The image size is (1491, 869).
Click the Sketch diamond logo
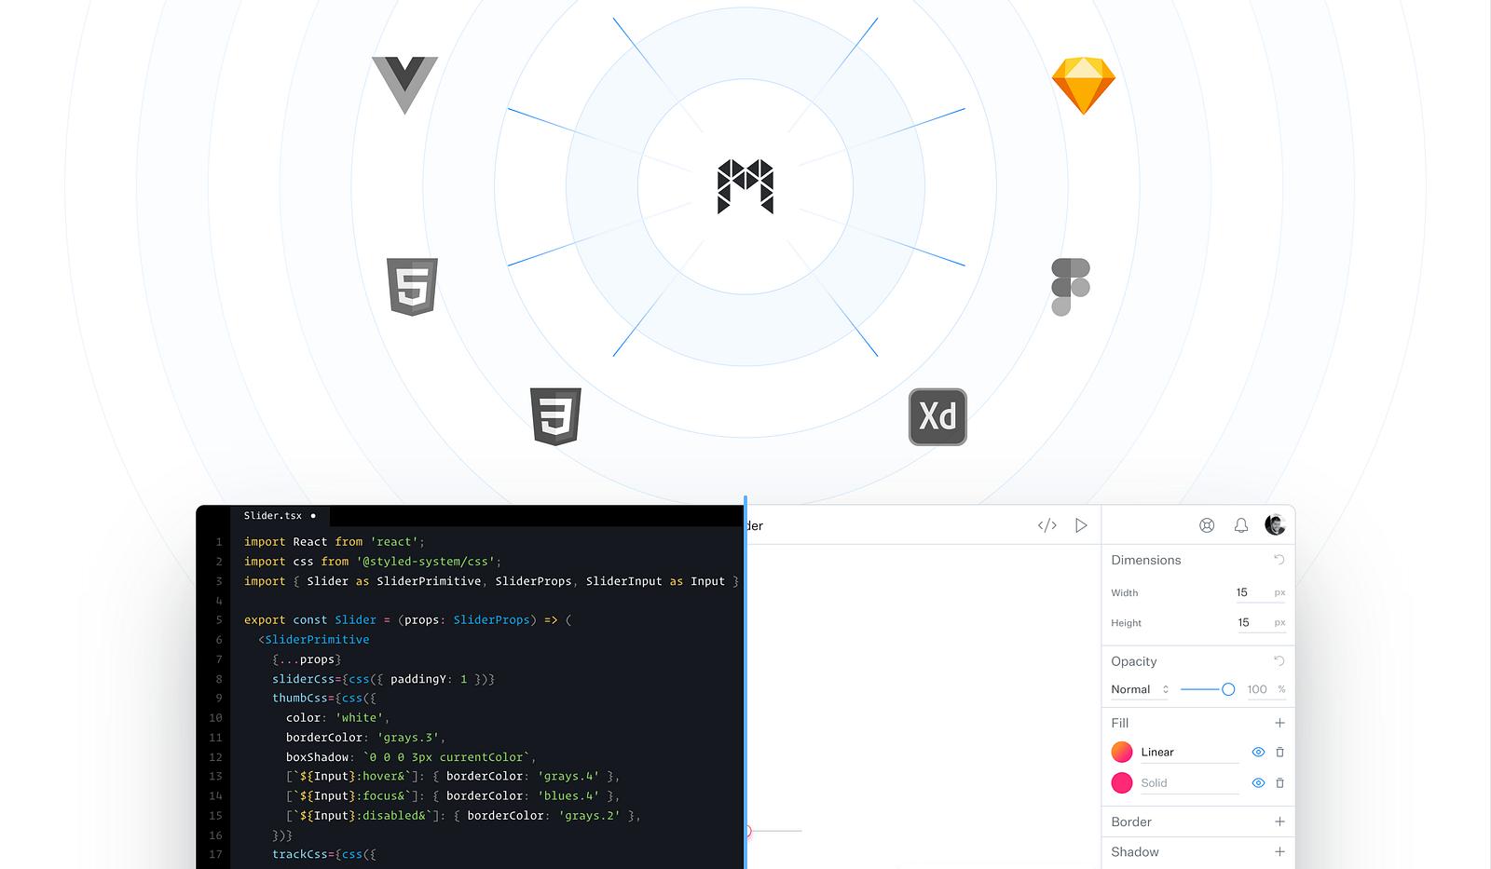coord(1084,86)
